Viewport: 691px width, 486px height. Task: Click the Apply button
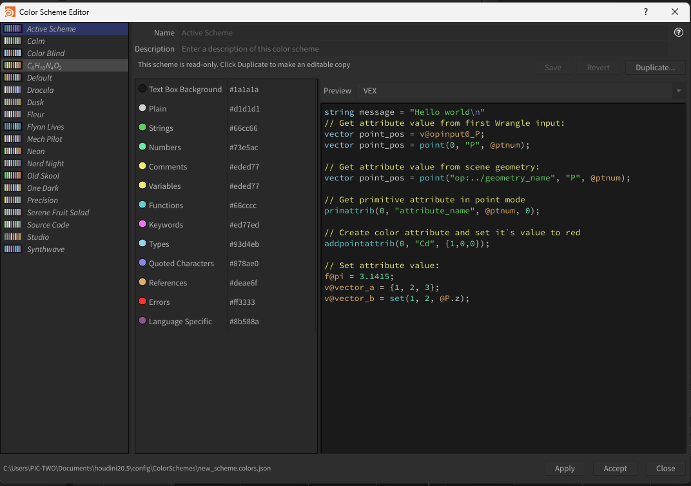pyautogui.click(x=565, y=469)
